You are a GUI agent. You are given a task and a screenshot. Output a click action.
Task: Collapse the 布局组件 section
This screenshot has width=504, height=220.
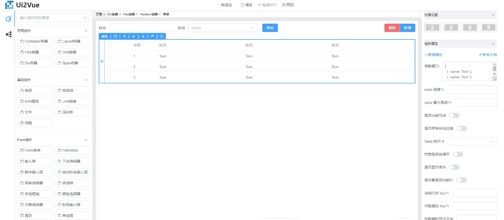[x=86, y=31]
